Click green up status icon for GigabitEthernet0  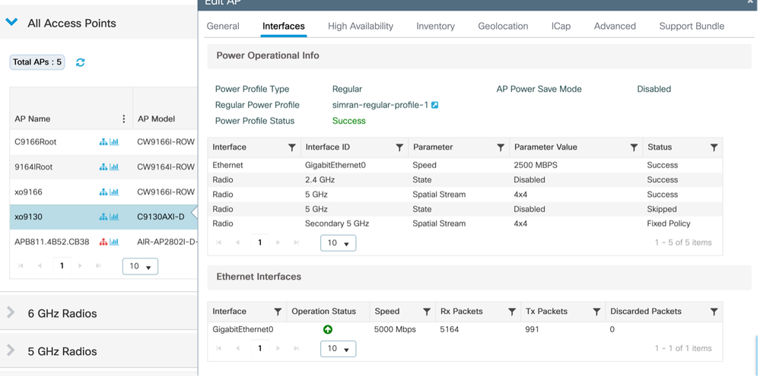coord(328,330)
